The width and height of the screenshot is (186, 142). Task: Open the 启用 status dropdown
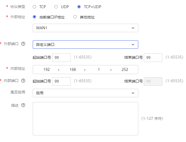[85, 93]
